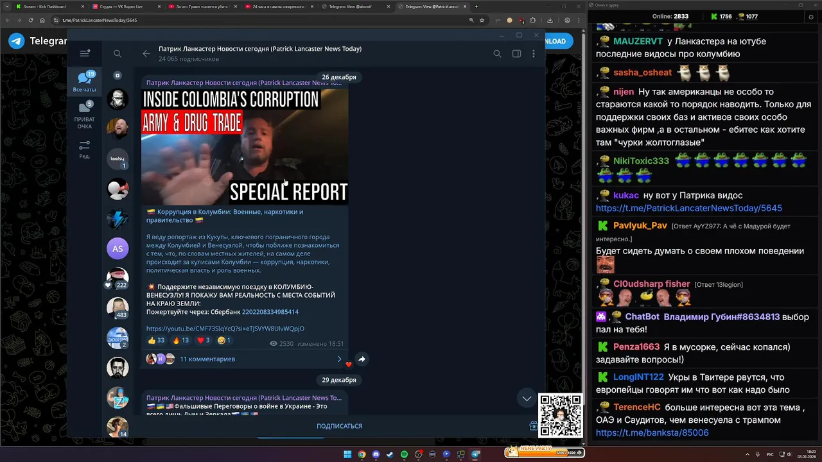
Task: Jump to the latest messages with down chevron
Action: (x=527, y=398)
